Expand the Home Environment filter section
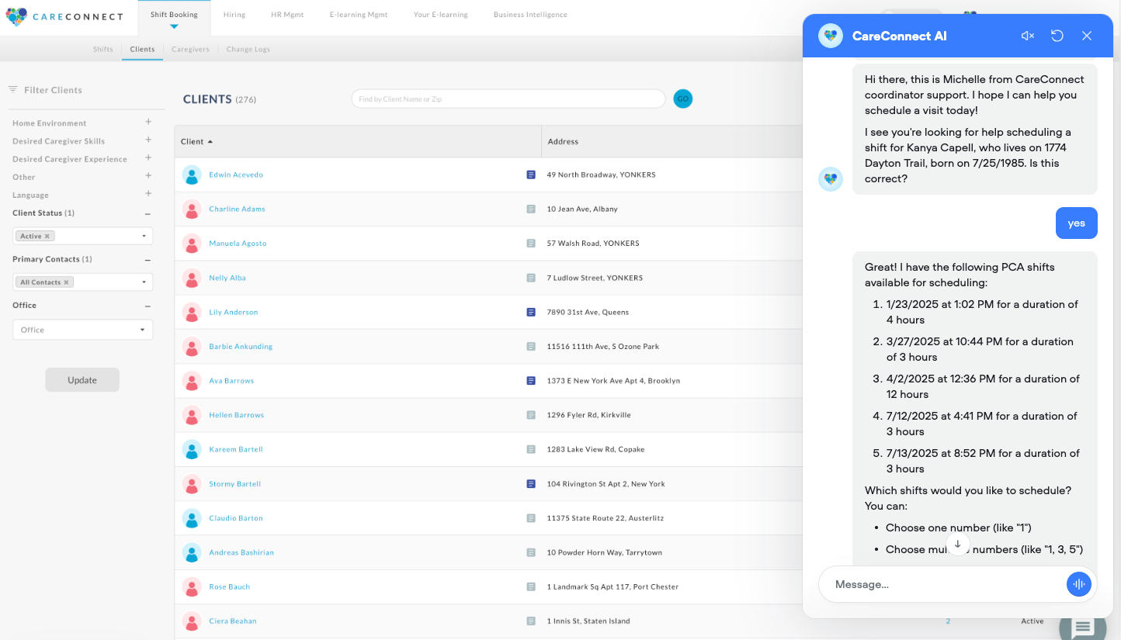 (x=147, y=122)
